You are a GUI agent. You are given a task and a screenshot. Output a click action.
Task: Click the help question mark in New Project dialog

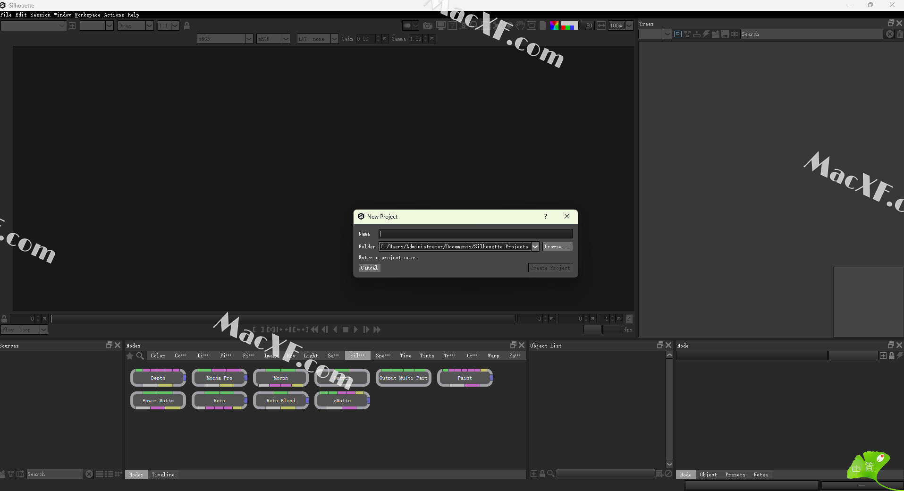[546, 216]
